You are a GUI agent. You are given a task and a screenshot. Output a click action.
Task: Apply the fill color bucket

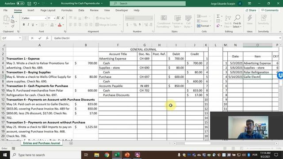click(52, 25)
